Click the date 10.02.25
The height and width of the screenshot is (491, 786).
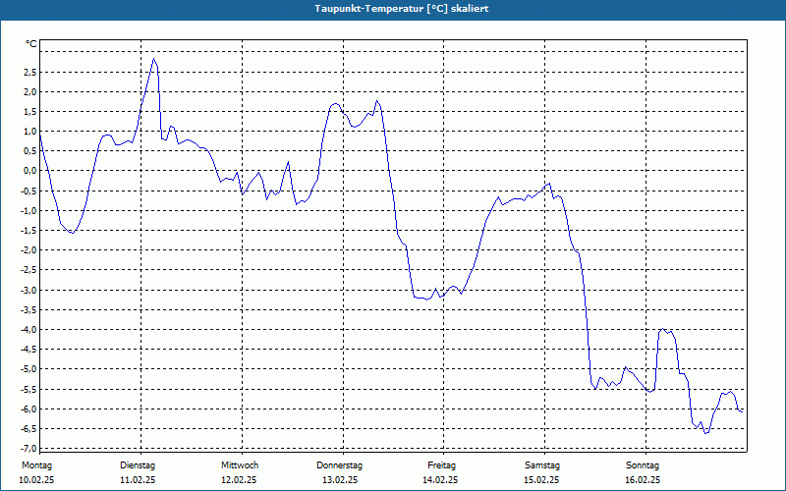tap(36, 480)
